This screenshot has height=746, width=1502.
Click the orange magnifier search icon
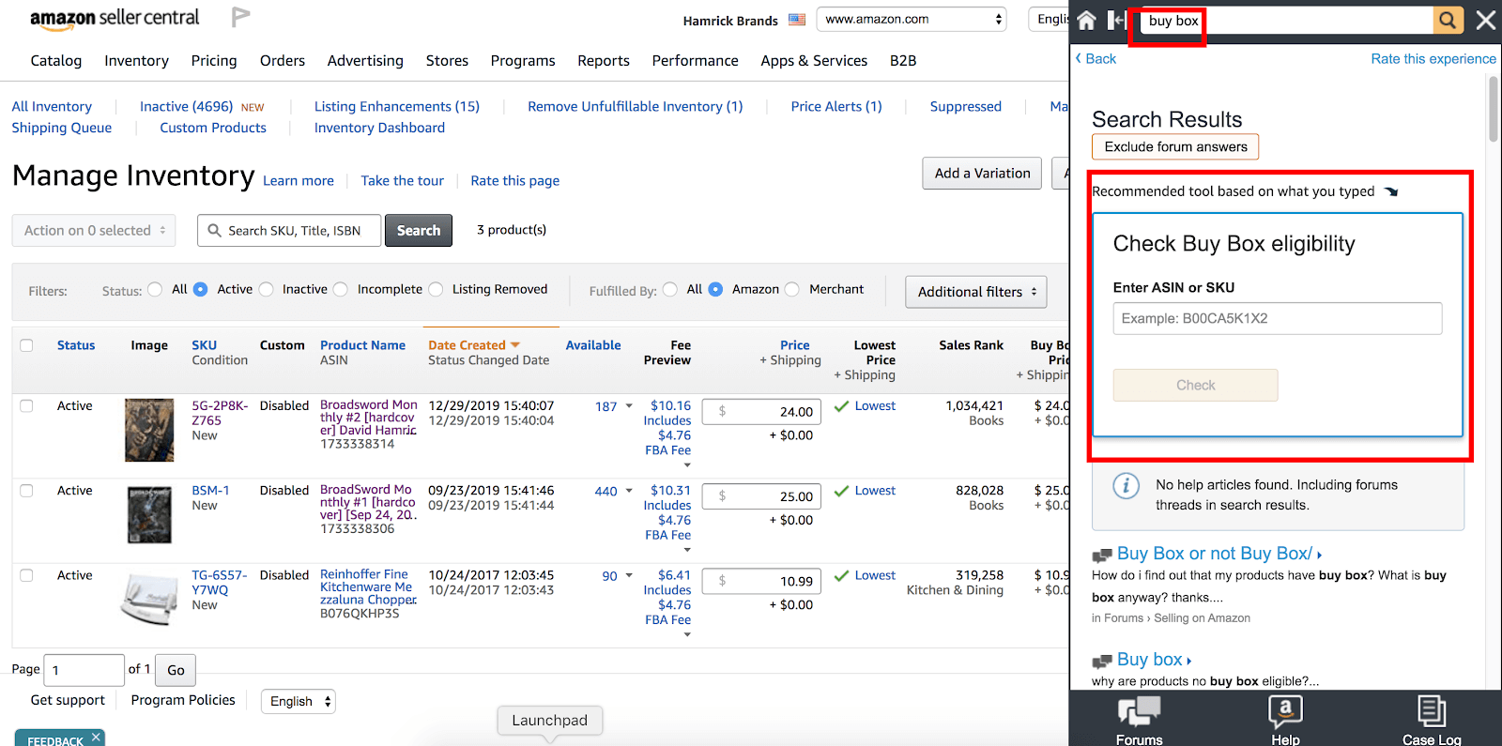coord(1448,20)
